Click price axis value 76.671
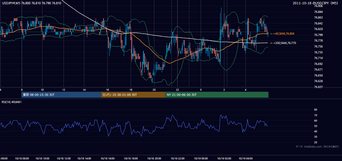This screenshot has width=342, height=161. point(318,69)
